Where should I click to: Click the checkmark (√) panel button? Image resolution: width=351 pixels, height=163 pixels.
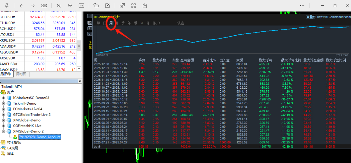[x=90, y=34]
